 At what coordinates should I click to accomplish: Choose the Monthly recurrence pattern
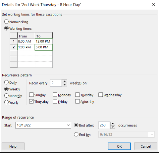pos(6,96)
